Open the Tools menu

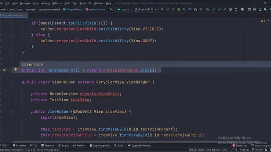click(x=83, y=3)
